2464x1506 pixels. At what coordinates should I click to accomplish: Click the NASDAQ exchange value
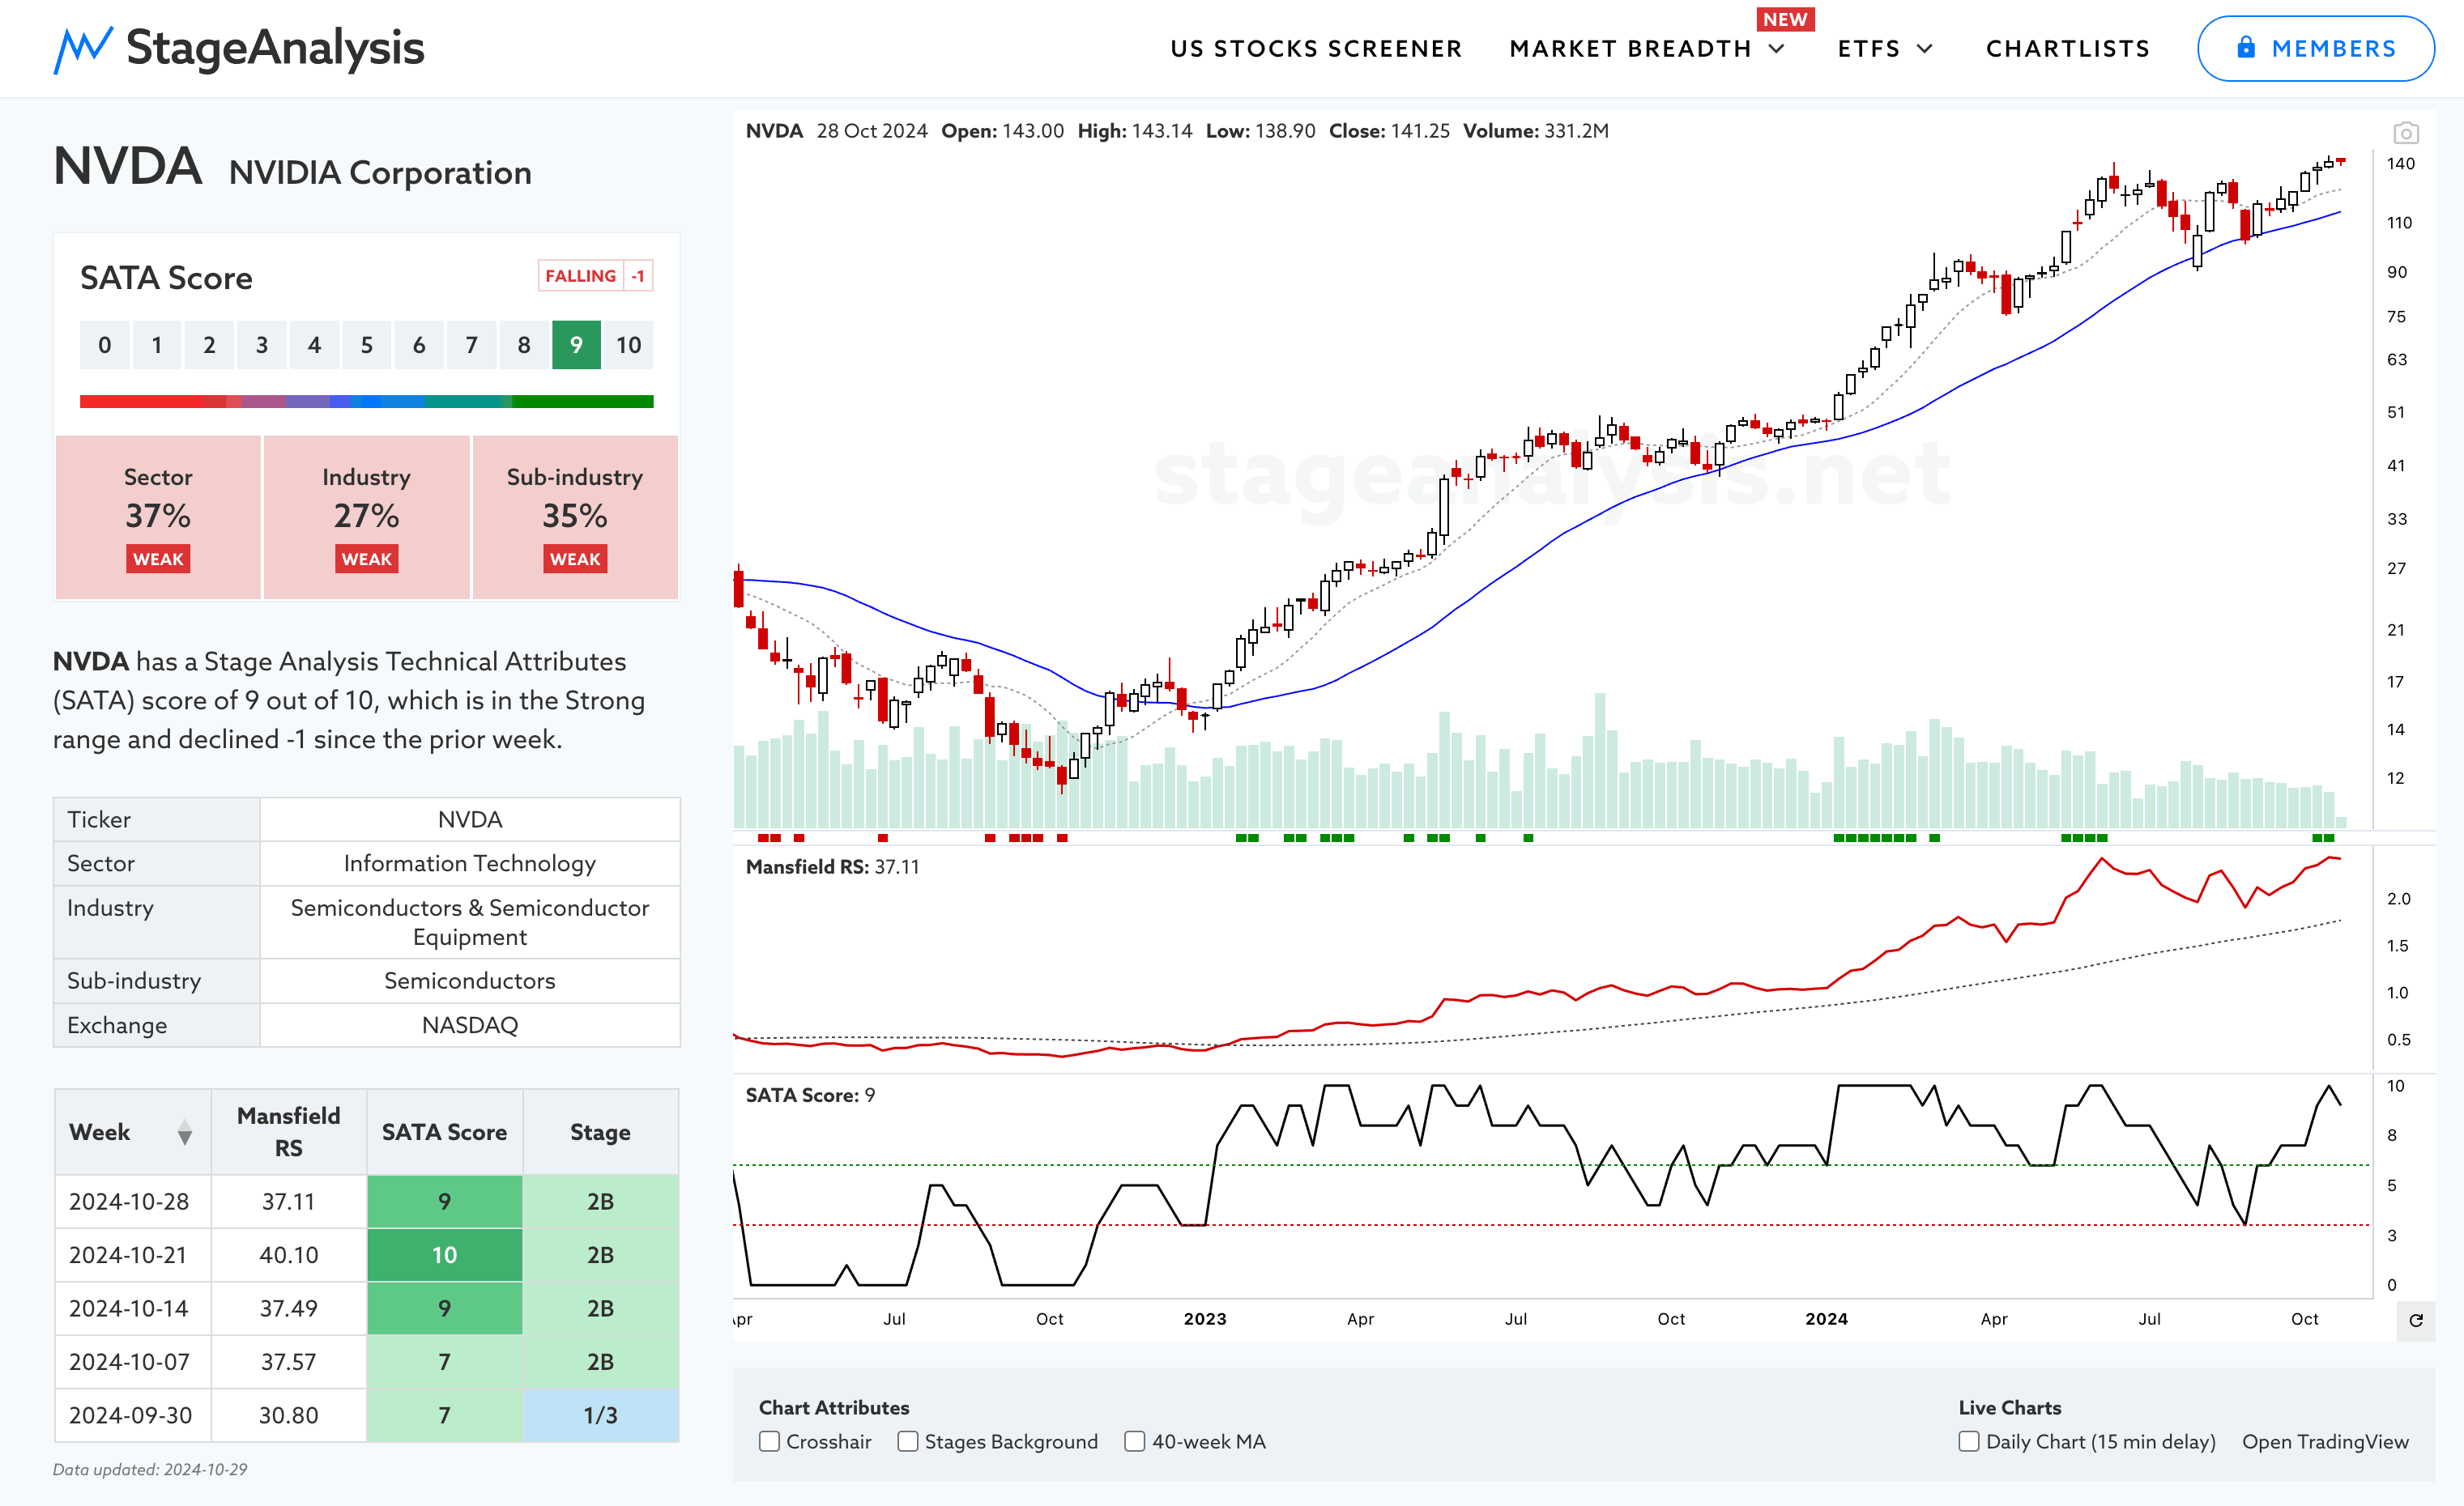470,1025
